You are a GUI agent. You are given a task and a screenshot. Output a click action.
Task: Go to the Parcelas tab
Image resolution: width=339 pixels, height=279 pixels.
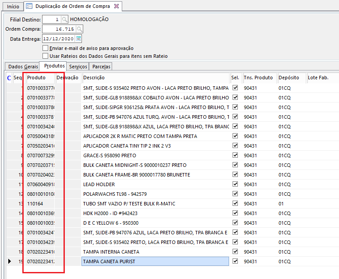click(101, 67)
